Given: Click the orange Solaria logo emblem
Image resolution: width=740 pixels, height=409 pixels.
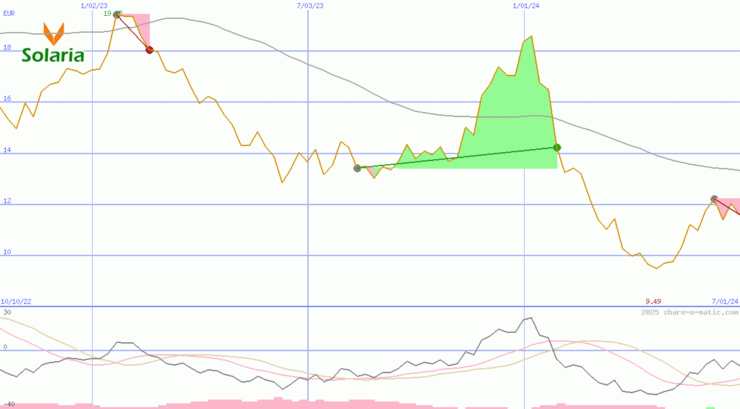Looking at the screenshot, I should coord(53,33).
